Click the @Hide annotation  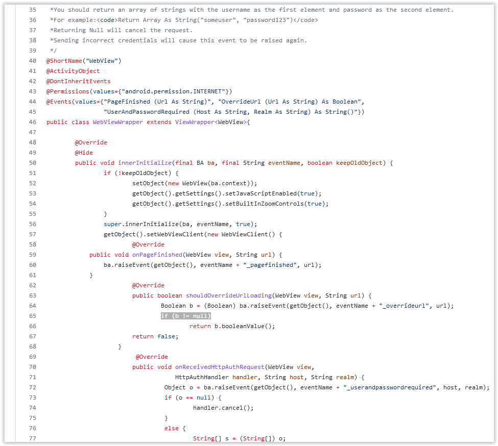coord(84,153)
